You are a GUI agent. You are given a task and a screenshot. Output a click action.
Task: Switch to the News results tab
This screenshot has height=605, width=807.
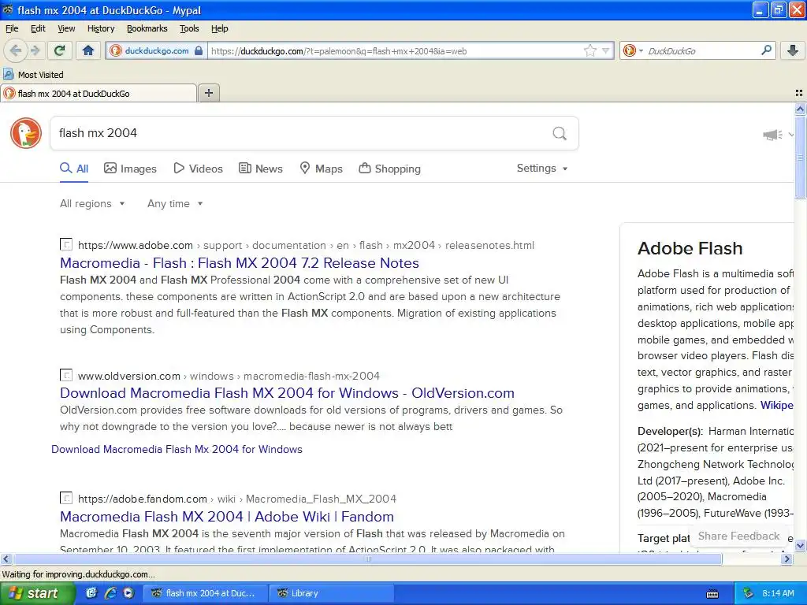(261, 169)
